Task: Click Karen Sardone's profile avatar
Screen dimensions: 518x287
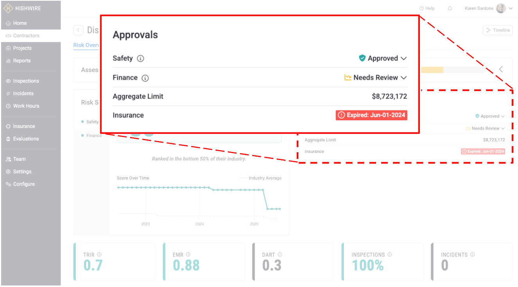Action: 501,8
